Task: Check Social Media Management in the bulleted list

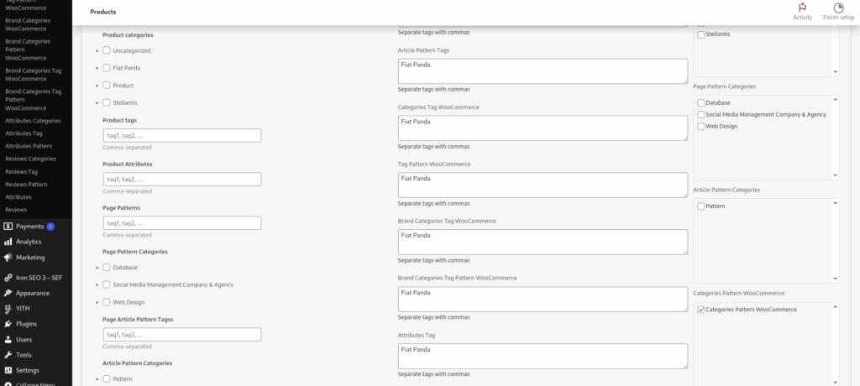Action: point(107,284)
